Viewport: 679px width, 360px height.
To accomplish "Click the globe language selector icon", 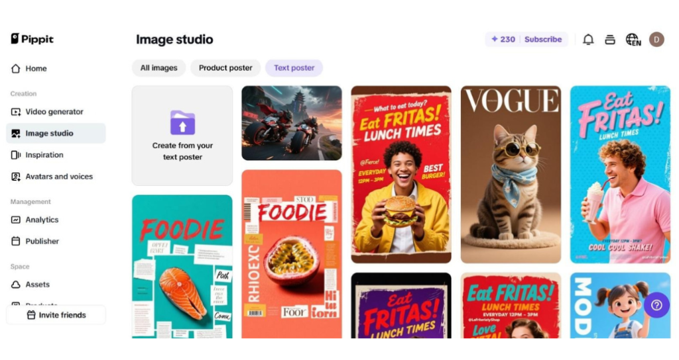I will (633, 40).
